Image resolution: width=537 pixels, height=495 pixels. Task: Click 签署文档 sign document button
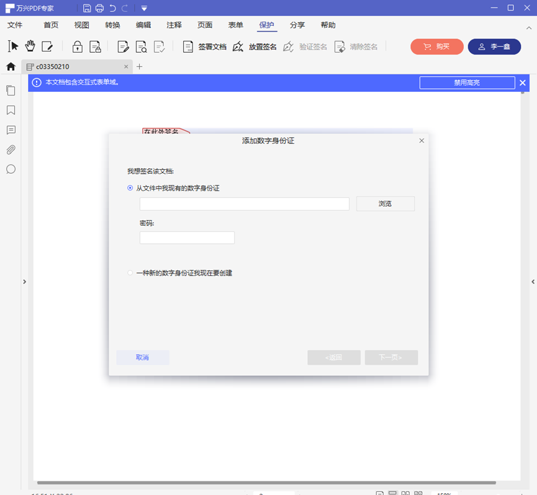tap(204, 47)
